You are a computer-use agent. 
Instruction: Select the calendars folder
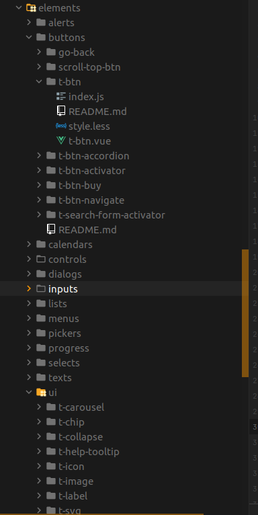point(71,245)
